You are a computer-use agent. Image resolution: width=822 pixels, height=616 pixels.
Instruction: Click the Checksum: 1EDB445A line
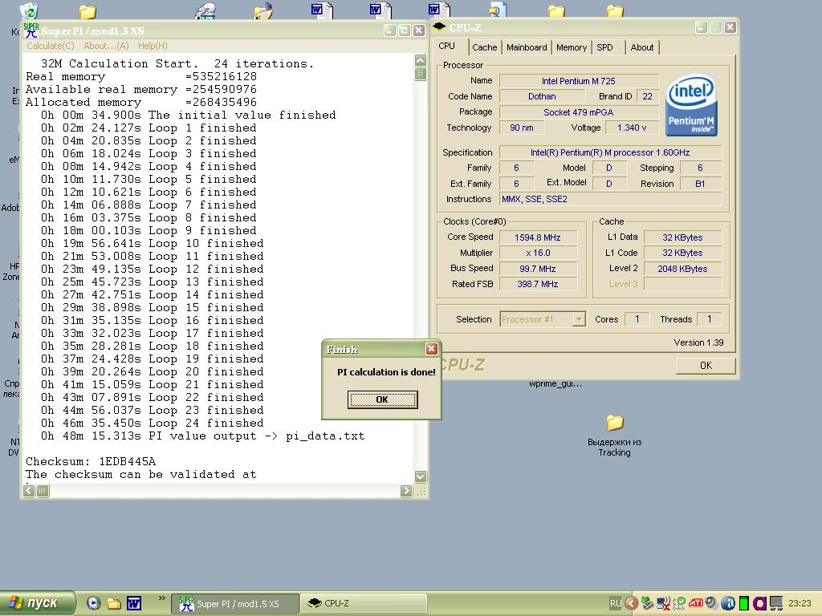91,461
